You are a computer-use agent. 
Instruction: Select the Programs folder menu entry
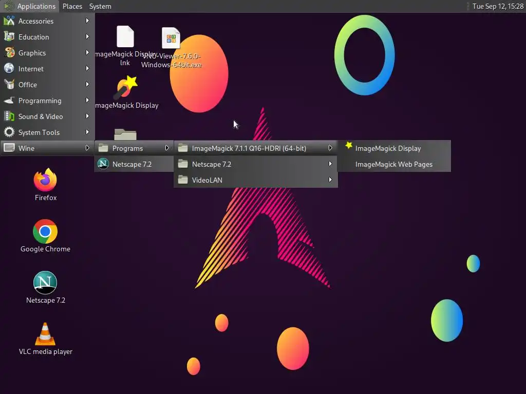pos(134,148)
